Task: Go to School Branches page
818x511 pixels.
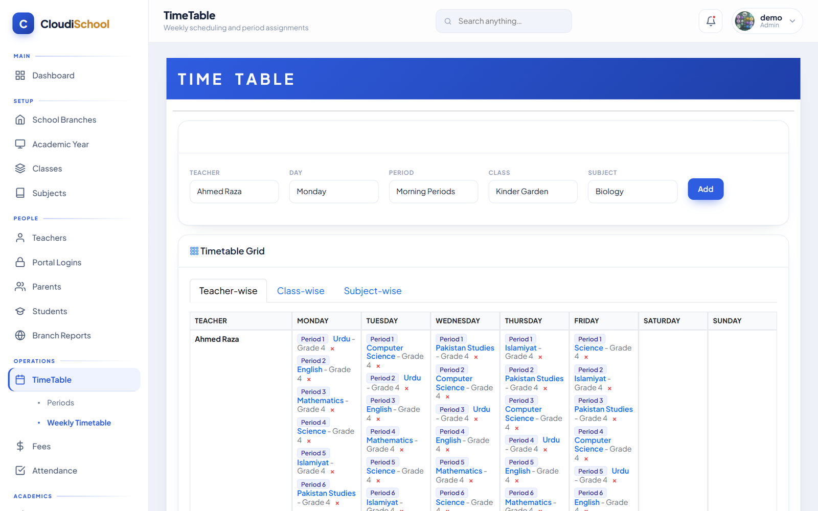Action: point(74,120)
